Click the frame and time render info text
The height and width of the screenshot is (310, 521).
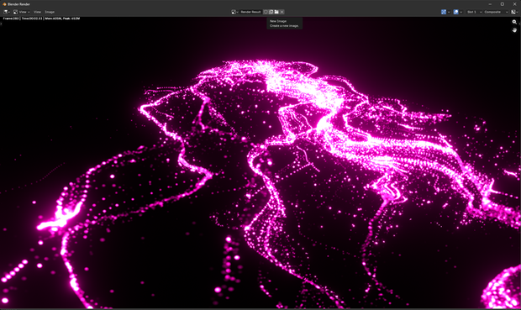[x=41, y=18]
